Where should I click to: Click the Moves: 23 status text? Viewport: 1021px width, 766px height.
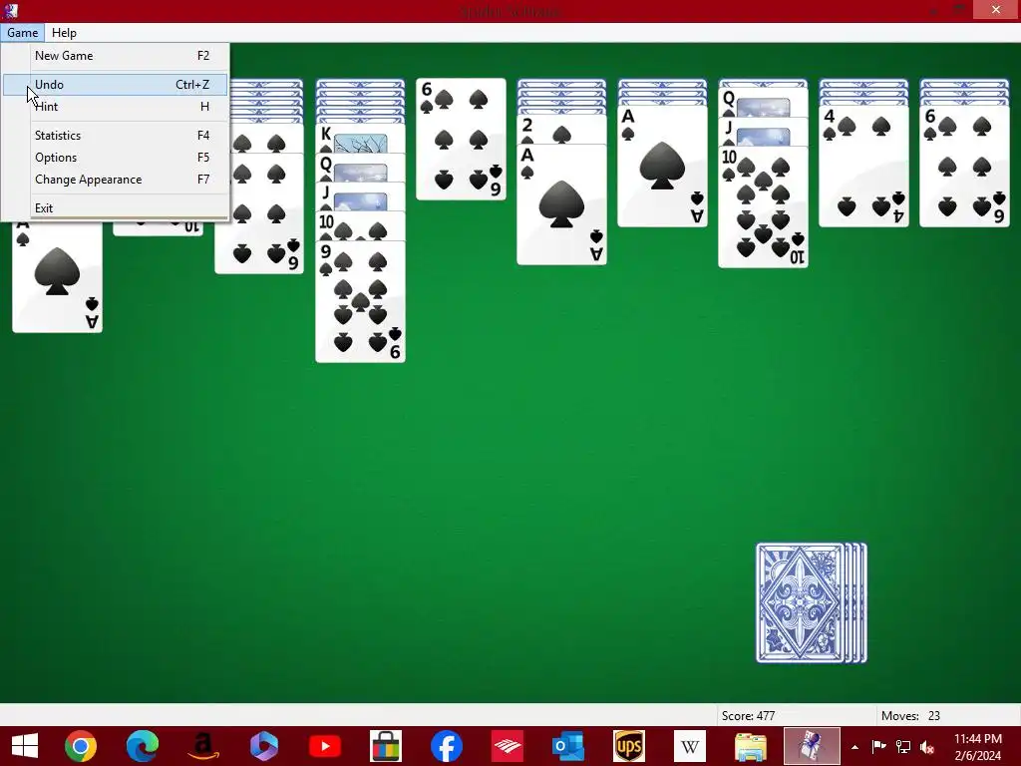pos(910,716)
